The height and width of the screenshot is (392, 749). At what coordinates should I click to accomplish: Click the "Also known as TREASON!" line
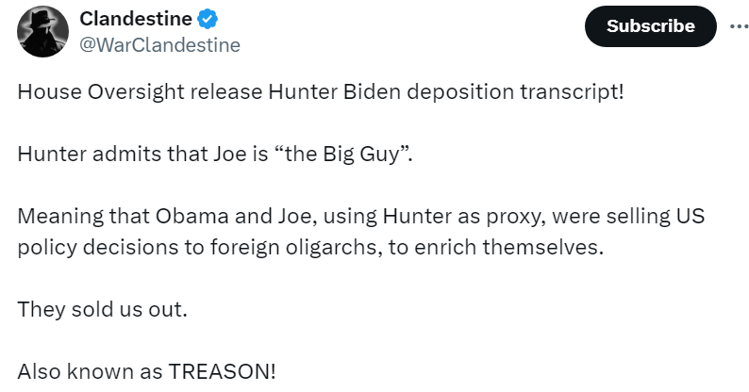point(146,370)
